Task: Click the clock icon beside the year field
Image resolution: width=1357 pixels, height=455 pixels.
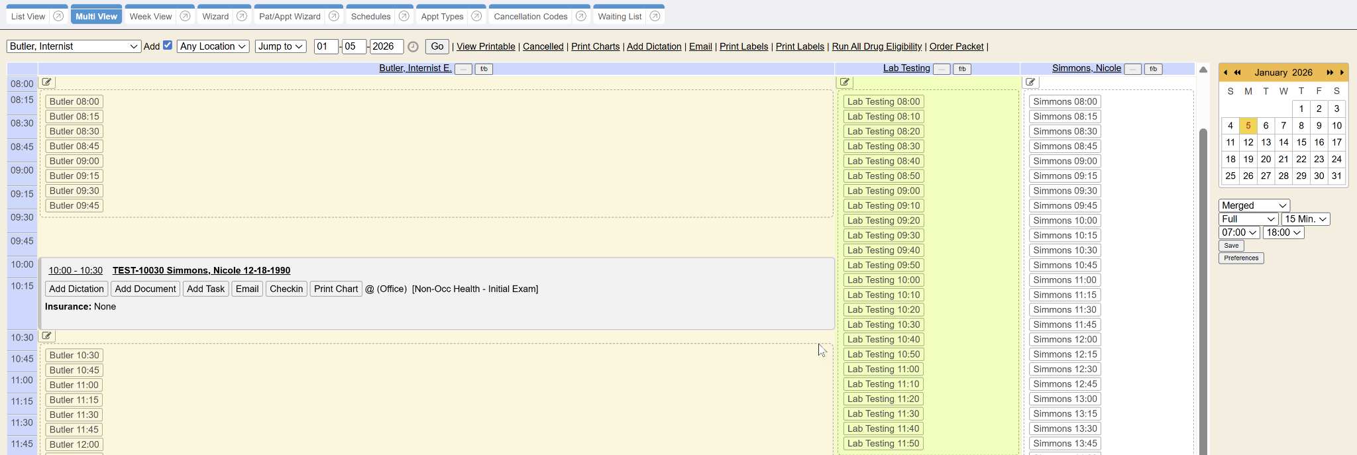Action: click(413, 47)
